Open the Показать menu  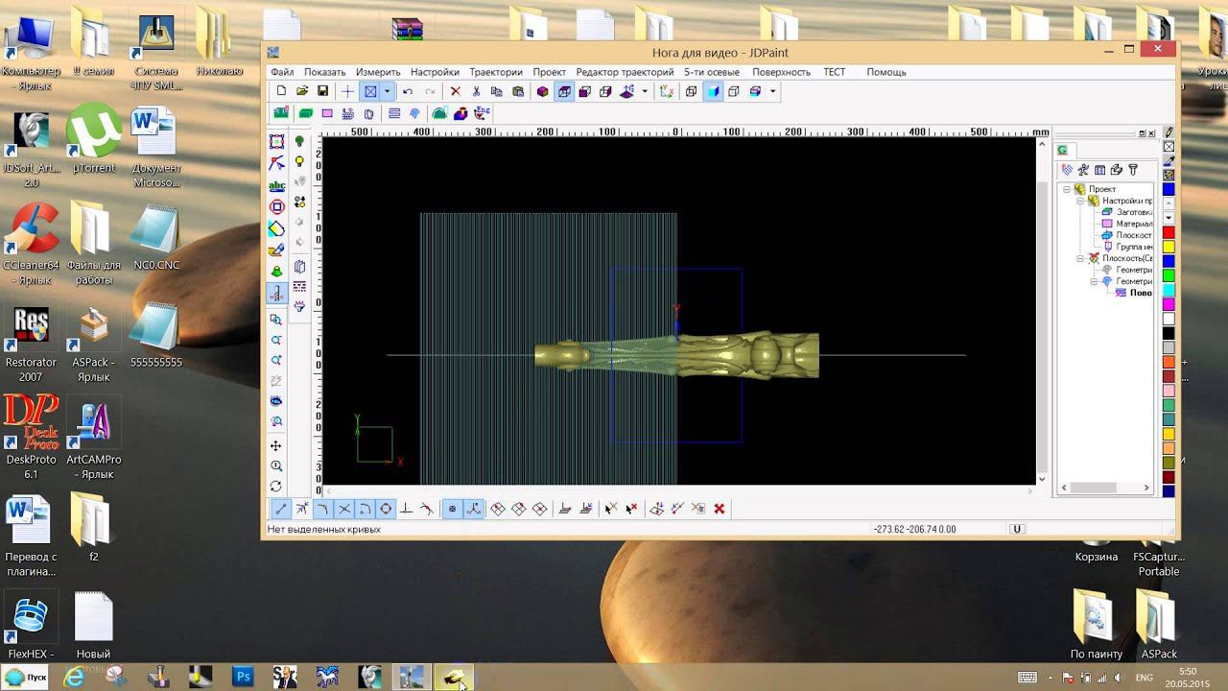coord(324,72)
